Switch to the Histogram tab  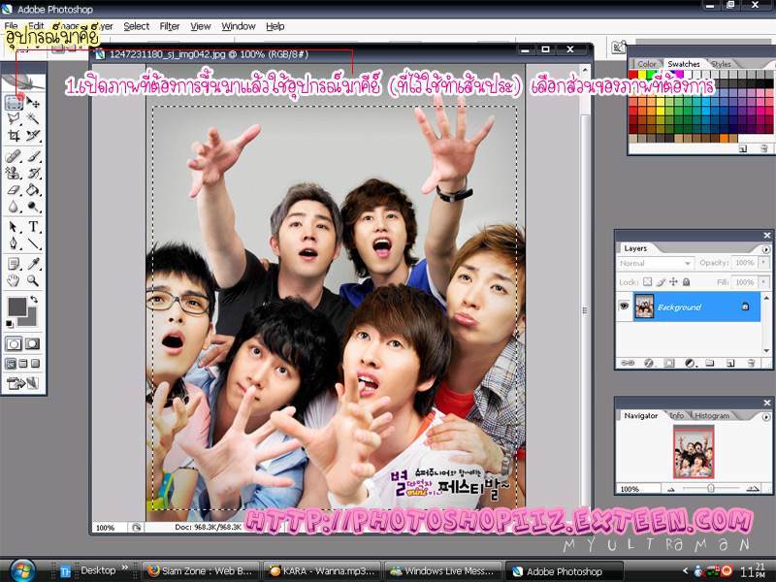click(x=712, y=416)
